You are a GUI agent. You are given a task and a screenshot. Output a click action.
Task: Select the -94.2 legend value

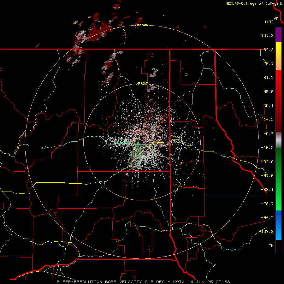pos(267,218)
